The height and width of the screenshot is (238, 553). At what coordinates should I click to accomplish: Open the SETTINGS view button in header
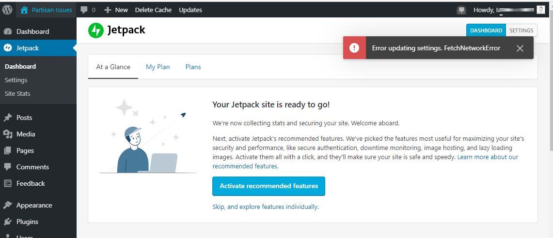click(x=521, y=30)
